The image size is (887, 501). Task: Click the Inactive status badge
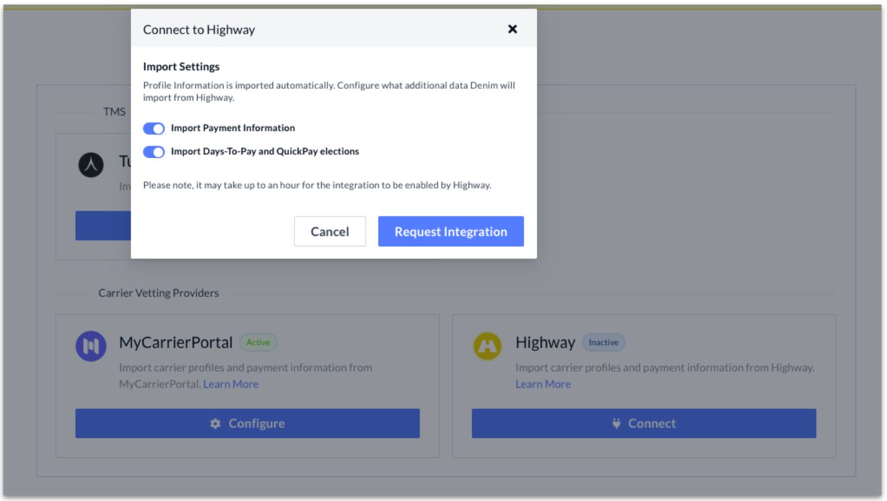tap(604, 342)
